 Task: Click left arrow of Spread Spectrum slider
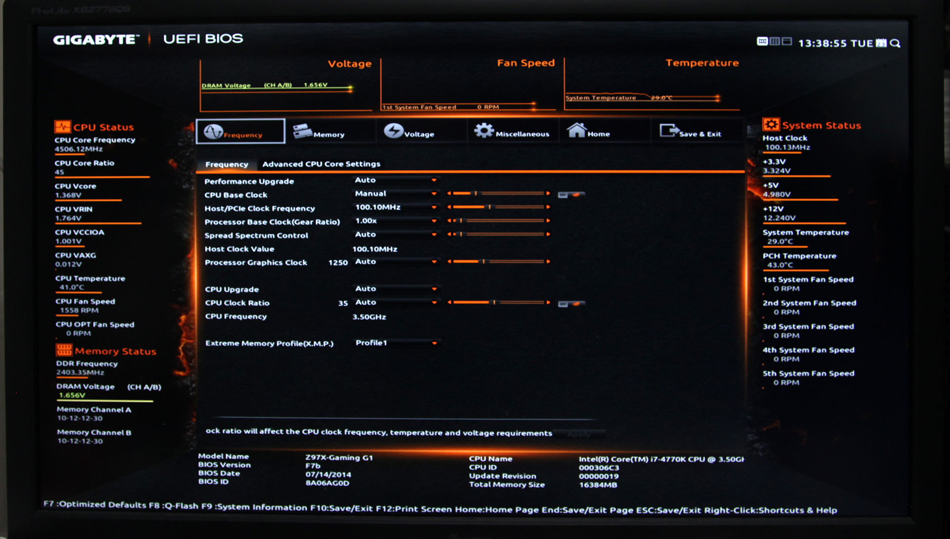coord(449,234)
